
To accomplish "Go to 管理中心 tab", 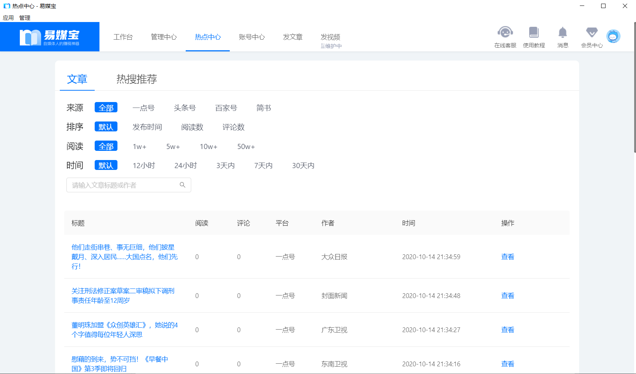I will pos(164,37).
